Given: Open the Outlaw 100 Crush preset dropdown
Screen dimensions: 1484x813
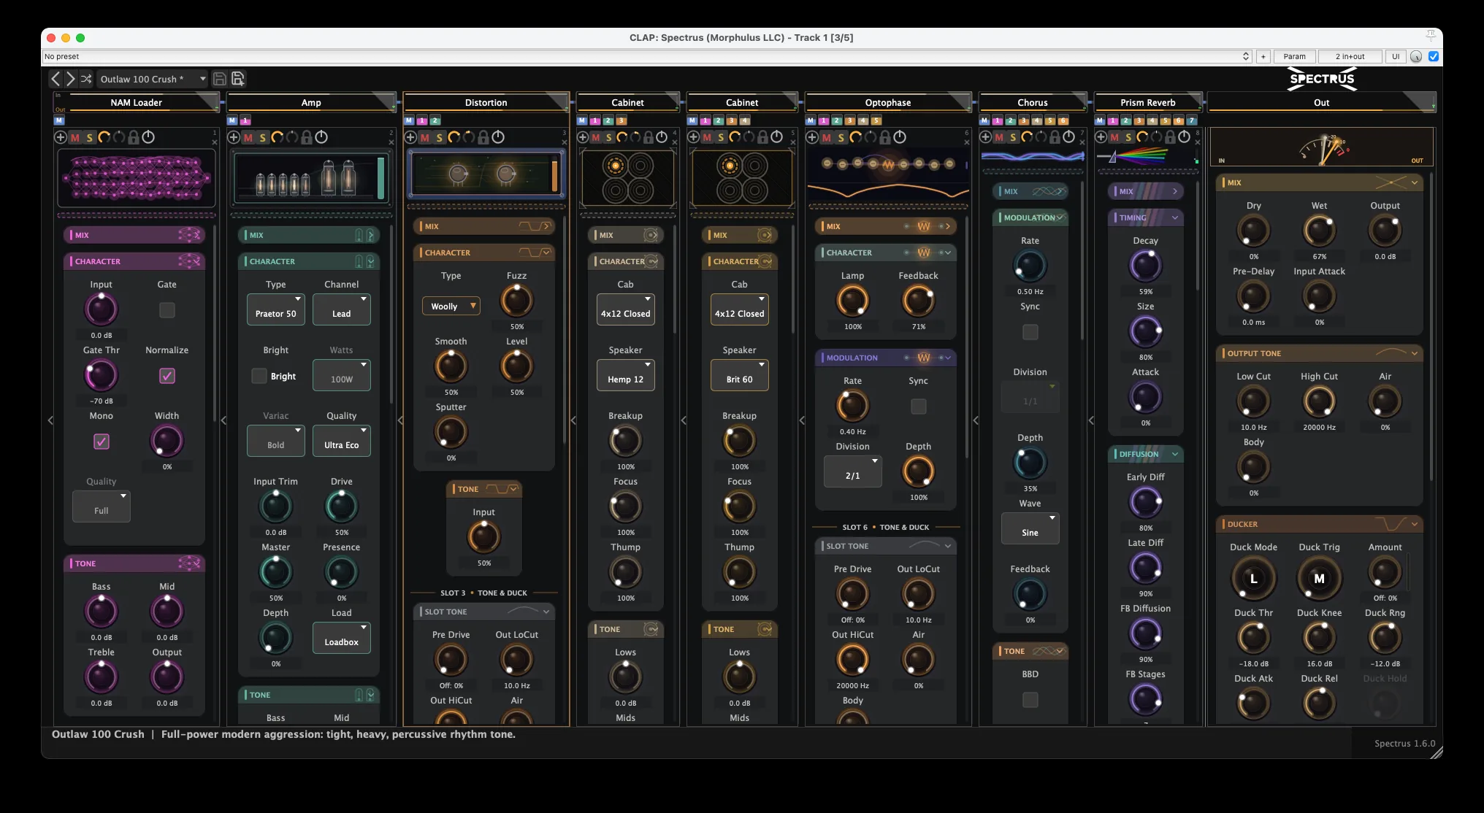Looking at the screenshot, I should 153,79.
